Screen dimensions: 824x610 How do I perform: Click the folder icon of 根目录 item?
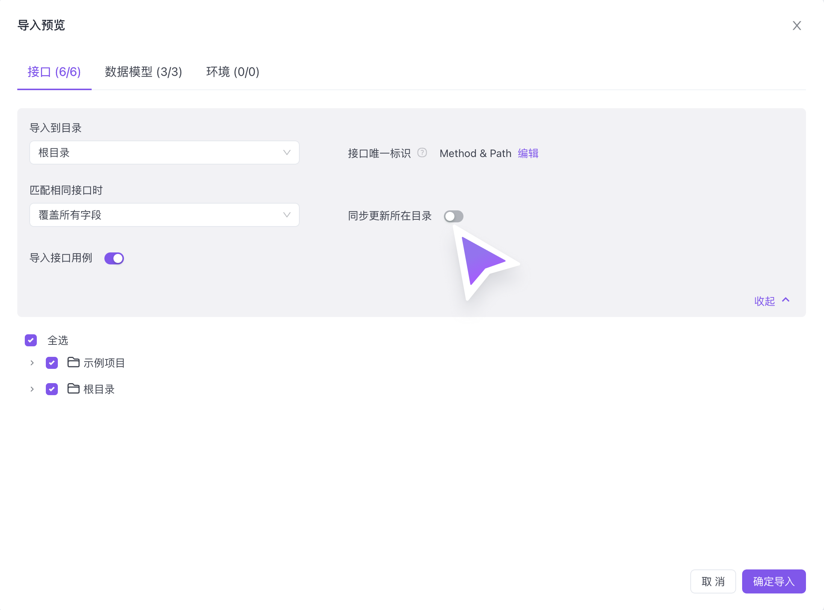(73, 388)
